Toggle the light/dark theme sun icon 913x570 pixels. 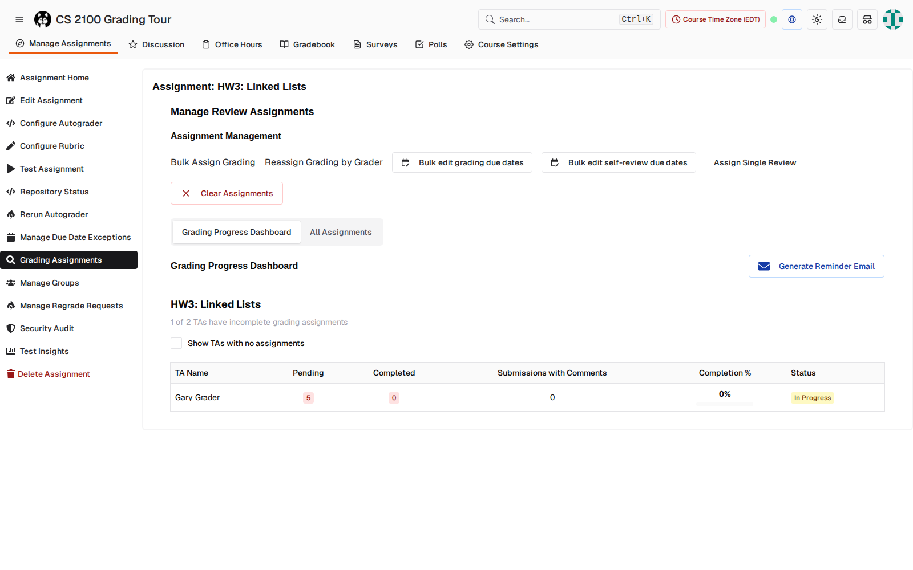point(817,19)
